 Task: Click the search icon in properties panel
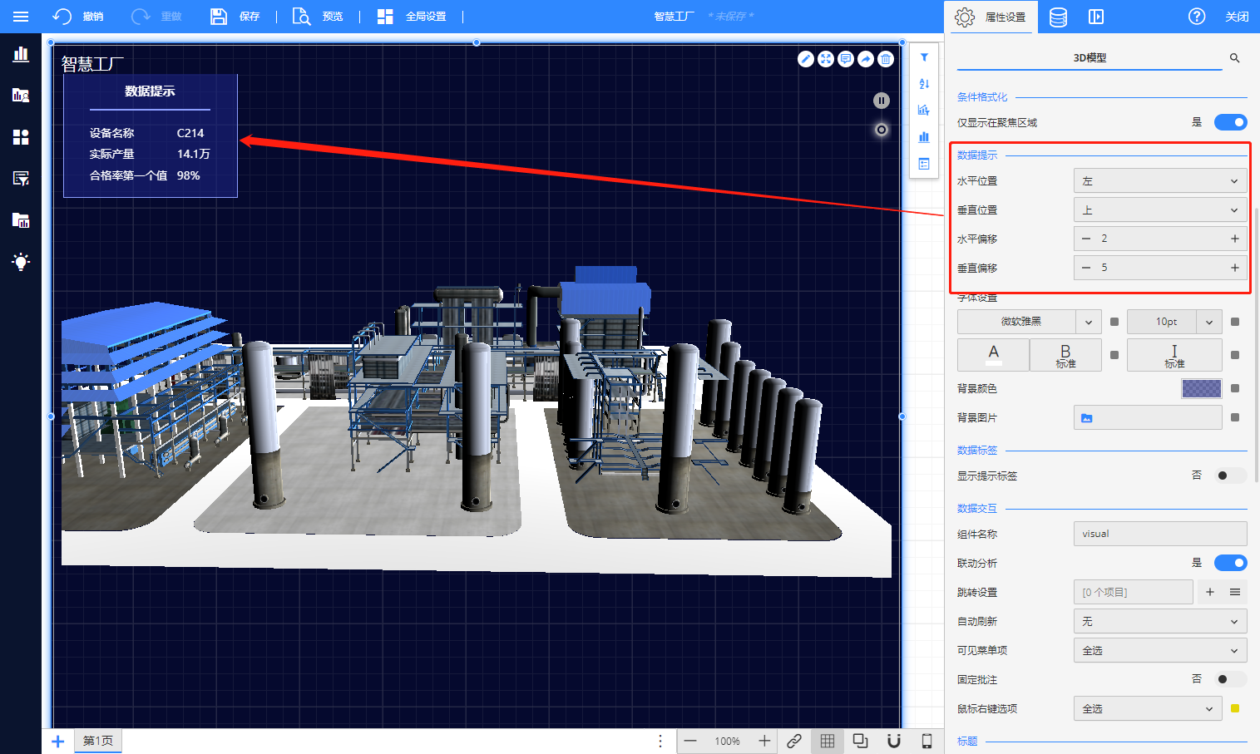1234,58
